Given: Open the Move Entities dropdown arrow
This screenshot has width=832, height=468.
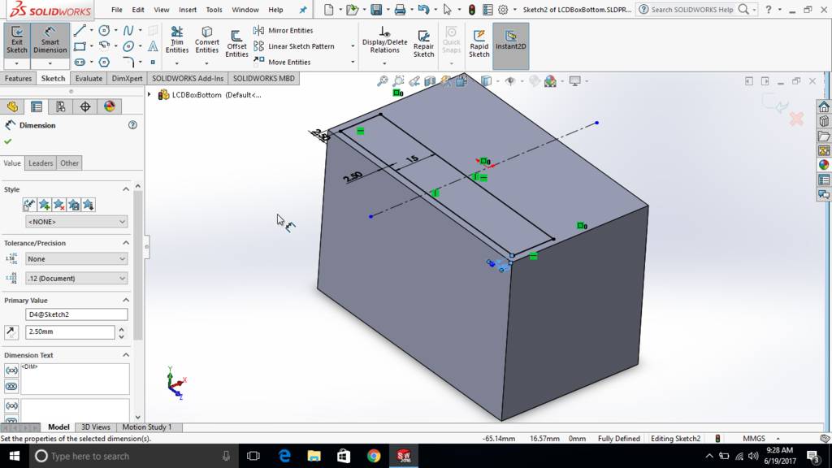Looking at the screenshot, I should pyautogui.click(x=353, y=62).
